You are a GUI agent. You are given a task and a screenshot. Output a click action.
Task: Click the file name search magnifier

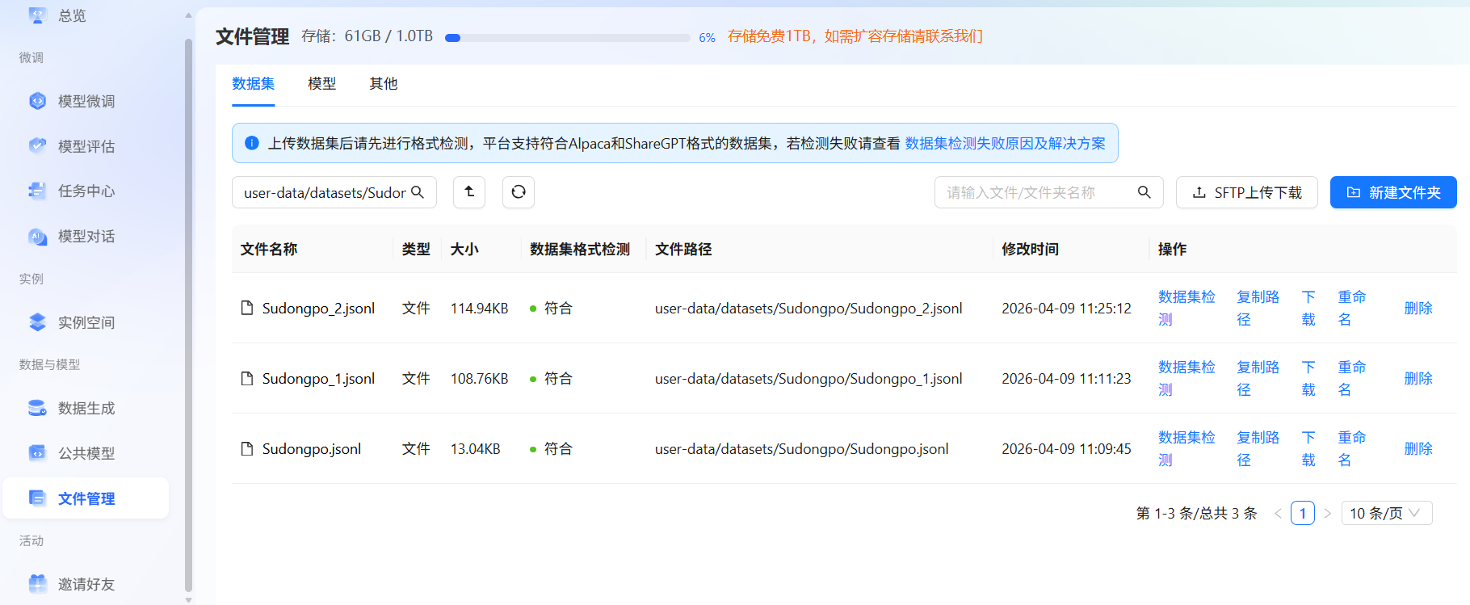tap(1144, 192)
